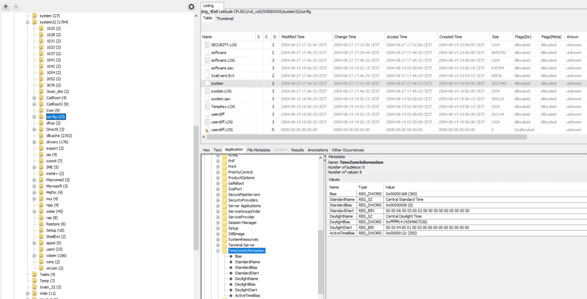Click the bullet icon next to ActiveTimeBias

click(231, 296)
